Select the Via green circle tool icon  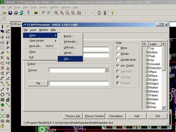[2, 105]
